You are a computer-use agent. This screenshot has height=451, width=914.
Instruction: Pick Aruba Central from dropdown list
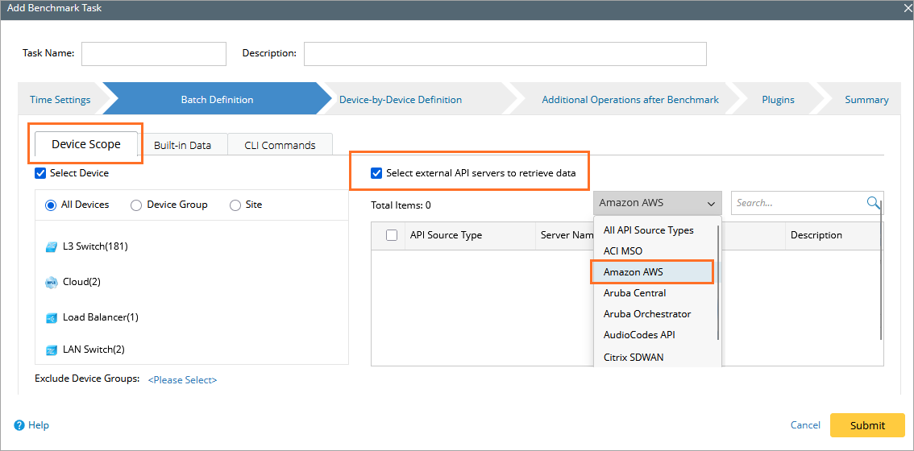pos(635,293)
